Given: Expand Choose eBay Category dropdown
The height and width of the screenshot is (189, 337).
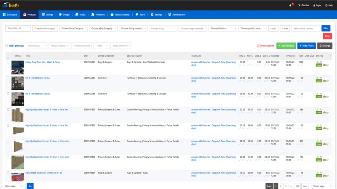Looking at the screenshot, I should pyautogui.click(x=103, y=28).
